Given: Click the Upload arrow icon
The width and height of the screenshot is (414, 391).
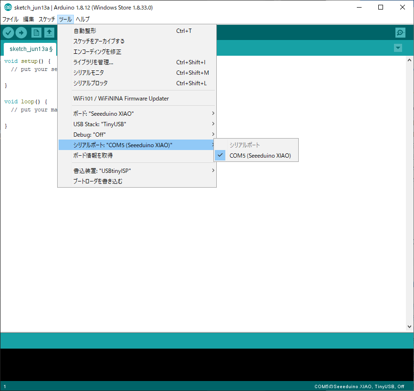Looking at the screenshot, I should 21,32.
